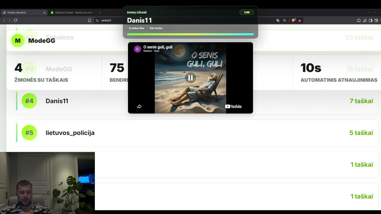The height and width of the screenshot is (214, 381).
Task: Click the Dainą užsakė heading
Action: pos(137,12)
